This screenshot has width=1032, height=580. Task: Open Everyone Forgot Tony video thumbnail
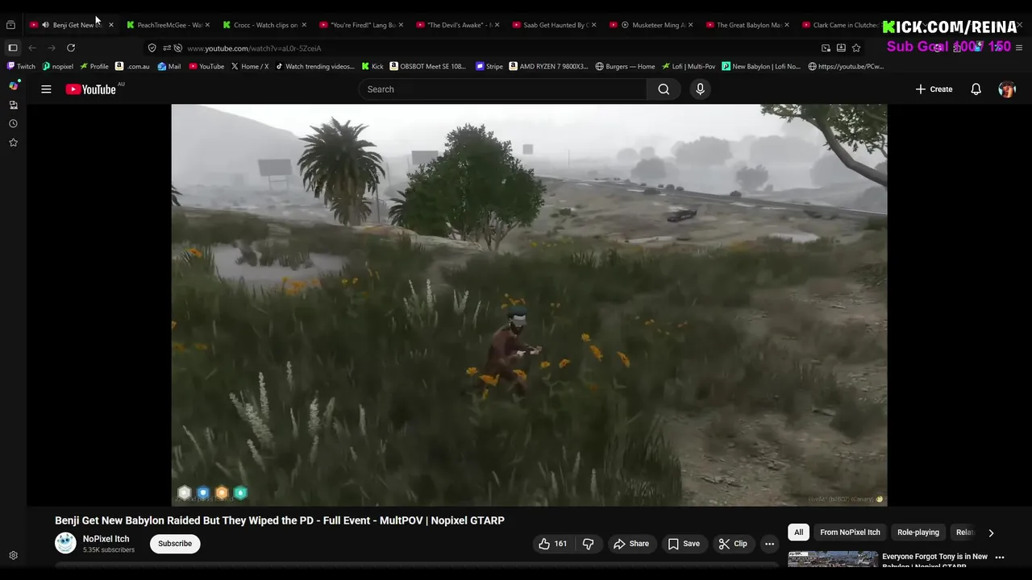click(x=833, y=559)
